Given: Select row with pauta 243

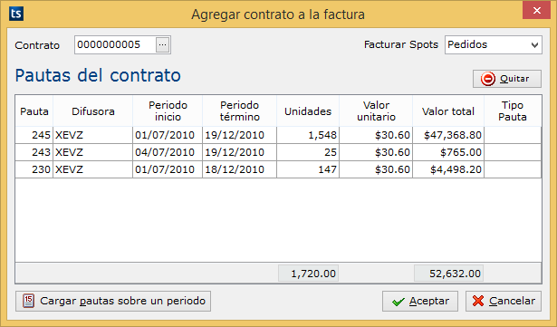Looking at the screenshot, I should click(x=278, y=152).
